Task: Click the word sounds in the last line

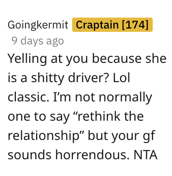Action: [x=29, y=155]
